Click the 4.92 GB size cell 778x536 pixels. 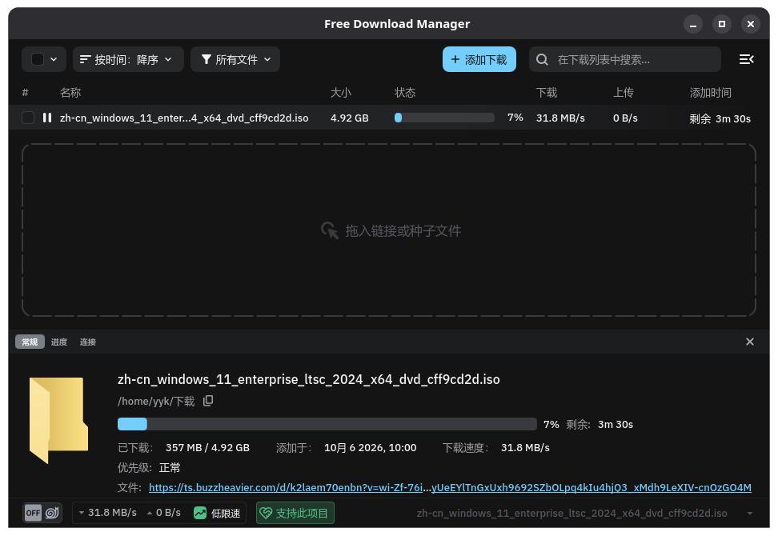(349, 118)
